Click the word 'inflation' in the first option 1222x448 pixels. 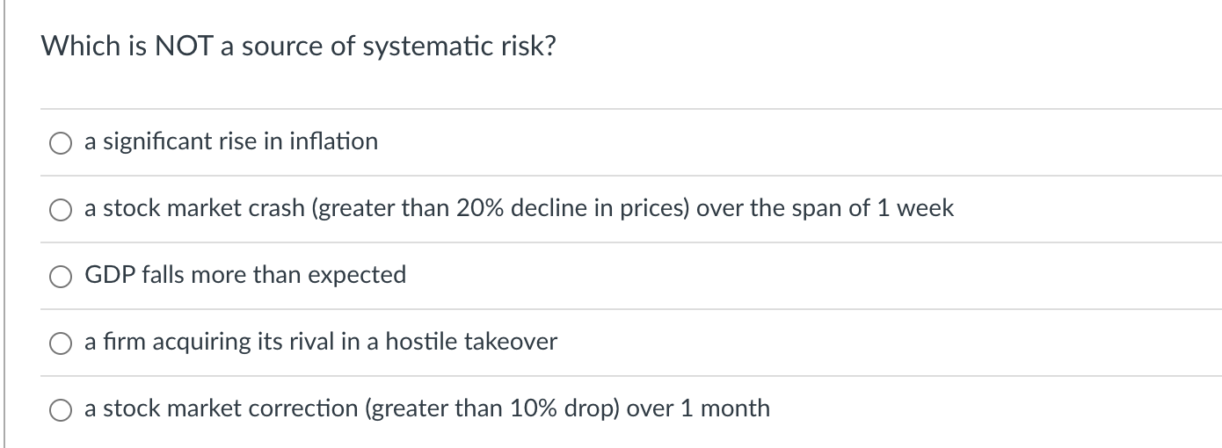coord(336,141)
